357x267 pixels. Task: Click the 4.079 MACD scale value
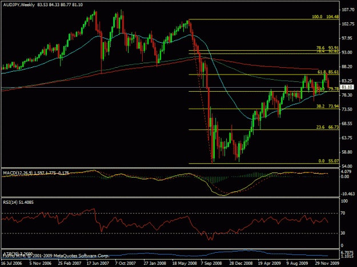tap(347, 171)
